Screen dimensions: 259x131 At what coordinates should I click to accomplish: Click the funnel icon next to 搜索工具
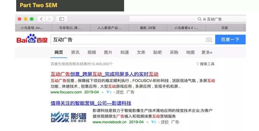[197, 64]
